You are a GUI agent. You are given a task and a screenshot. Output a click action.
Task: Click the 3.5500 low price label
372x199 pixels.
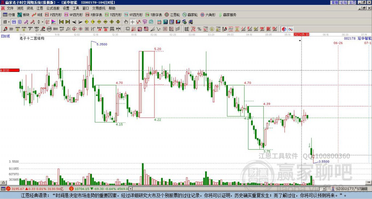(x=324, y=162)
